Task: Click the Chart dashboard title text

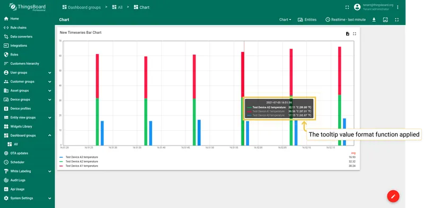Action: [64, 20]
